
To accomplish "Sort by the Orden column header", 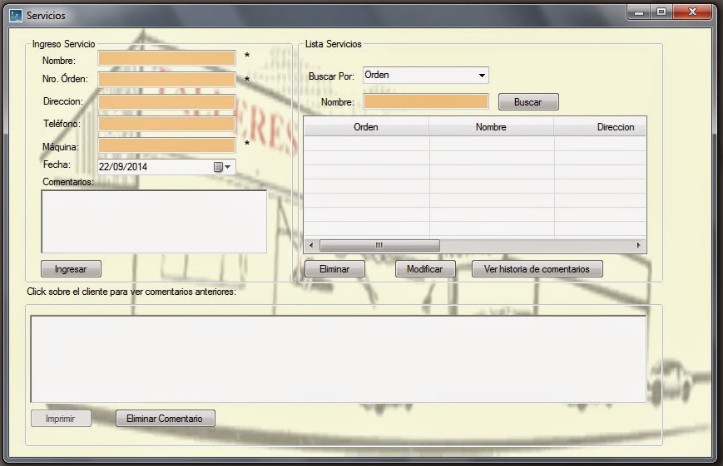I will [x=366, y=127].
